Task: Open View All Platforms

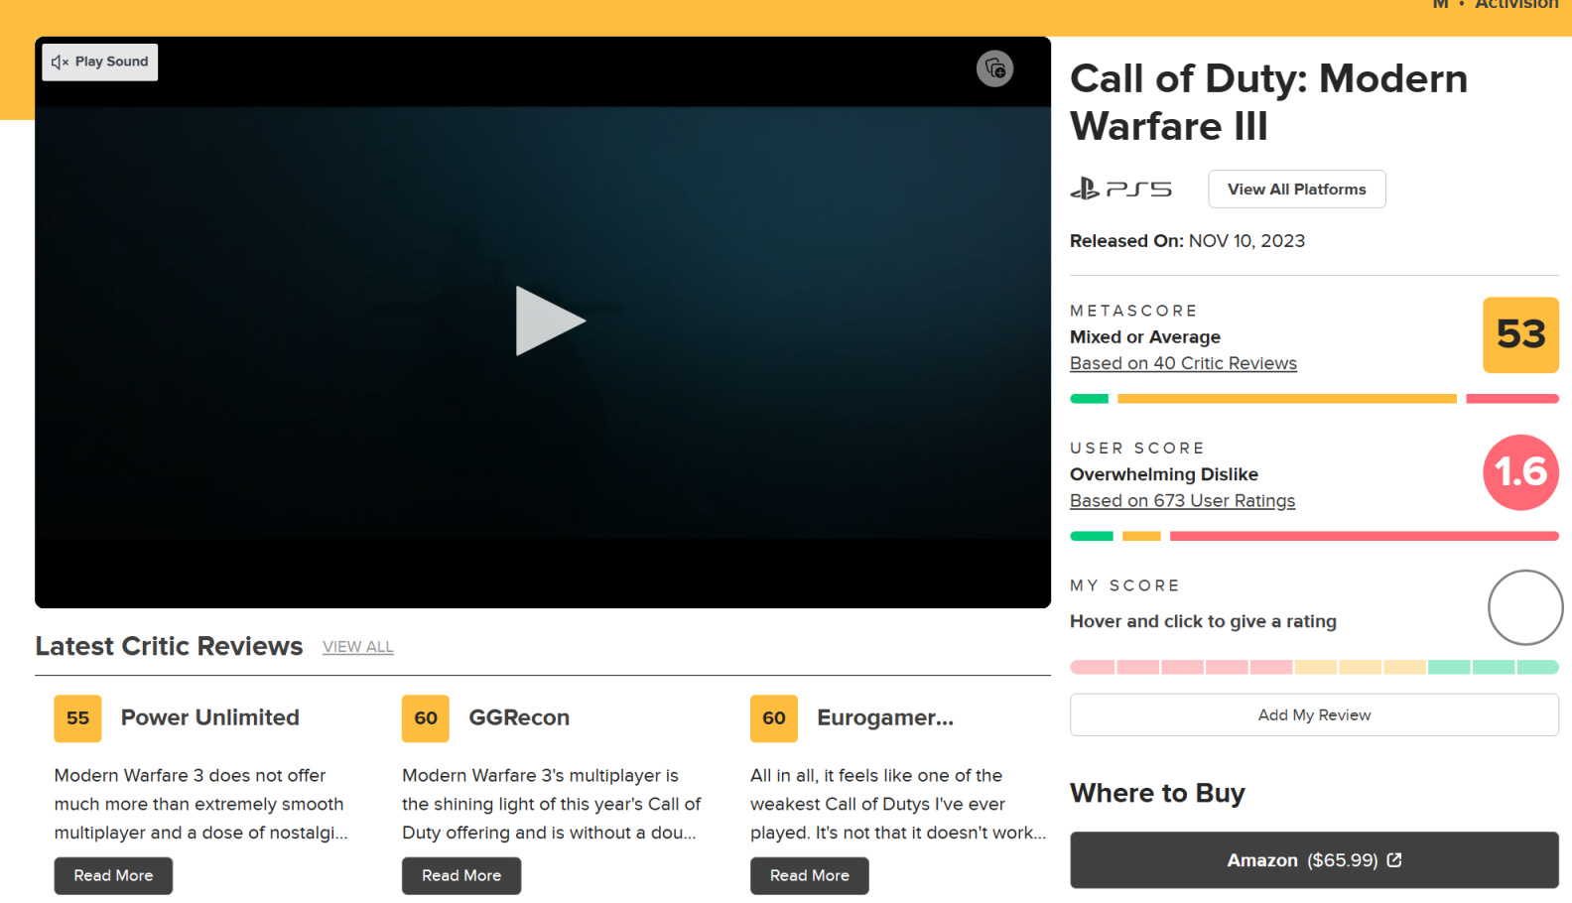Action: [1296, 189]
